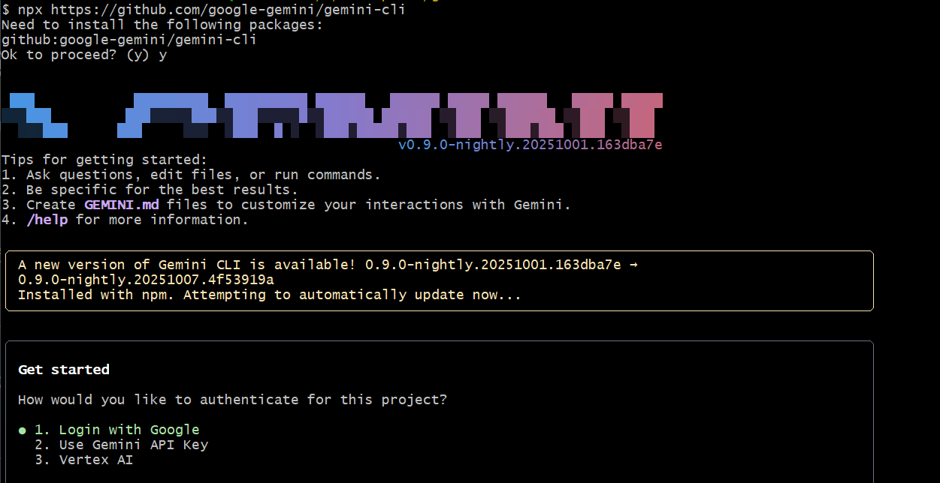
Task: Choose Use Gemini API Key authentication
Action: tap(122, 445)
